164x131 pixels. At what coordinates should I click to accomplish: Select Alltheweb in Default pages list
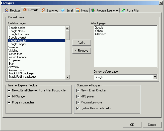tap(126, 34)
